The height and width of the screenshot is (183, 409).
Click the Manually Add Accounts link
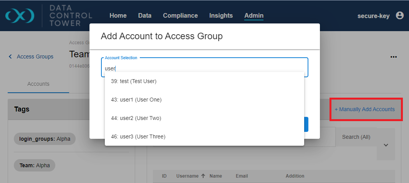pos(364,109)
